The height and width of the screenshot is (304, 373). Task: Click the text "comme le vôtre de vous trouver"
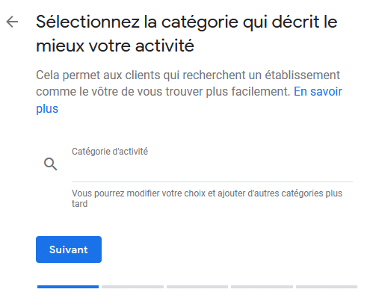point(120,92)
